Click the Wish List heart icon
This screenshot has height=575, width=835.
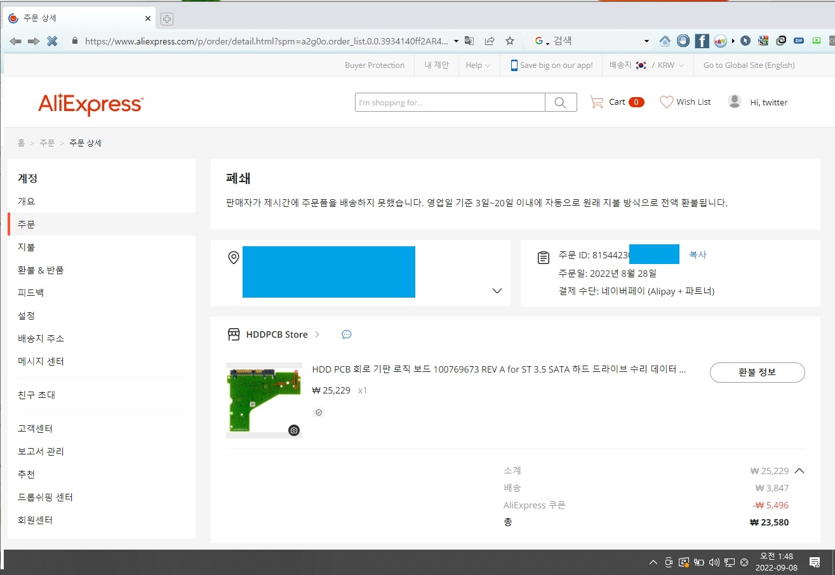[666, 102]
